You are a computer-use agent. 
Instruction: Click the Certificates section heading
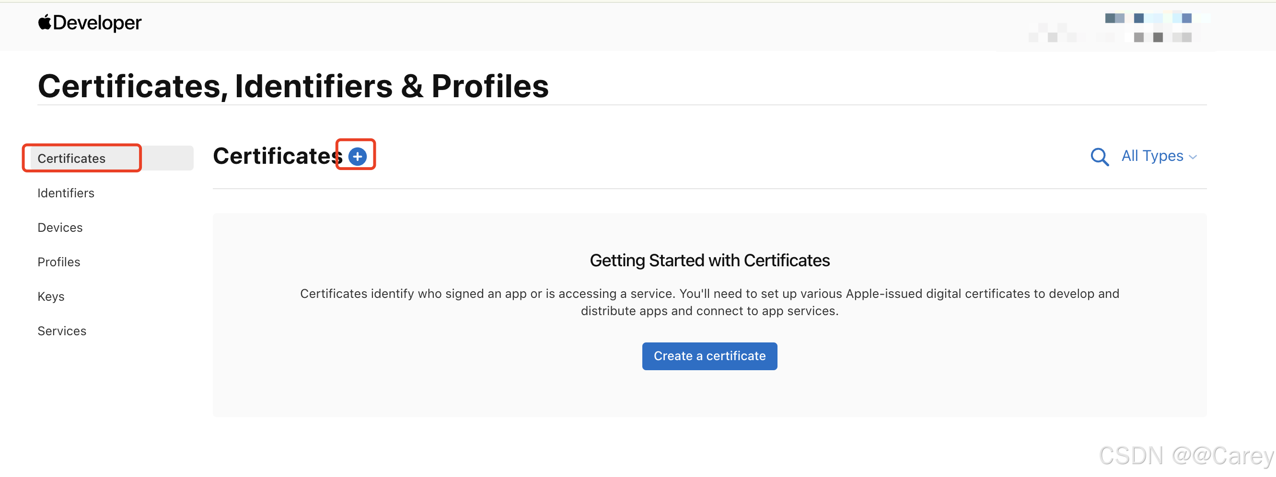278,156
